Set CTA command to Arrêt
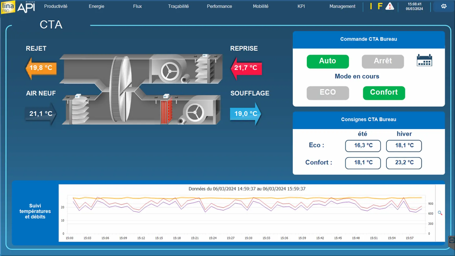The height and width of the screenshot is (256, 455). [x=383, y=61]
